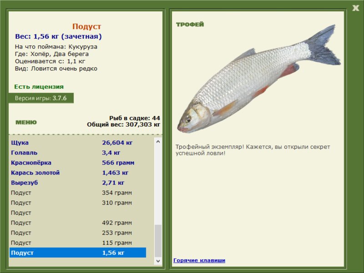
Task: Click the Где: Хопёр, Два берега line
Action: point(52,54)
